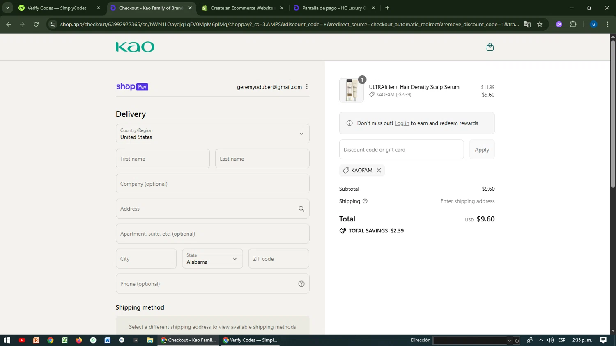Show phone number help tooltip icon
616x346 pixels.
[x=301, y=284]
